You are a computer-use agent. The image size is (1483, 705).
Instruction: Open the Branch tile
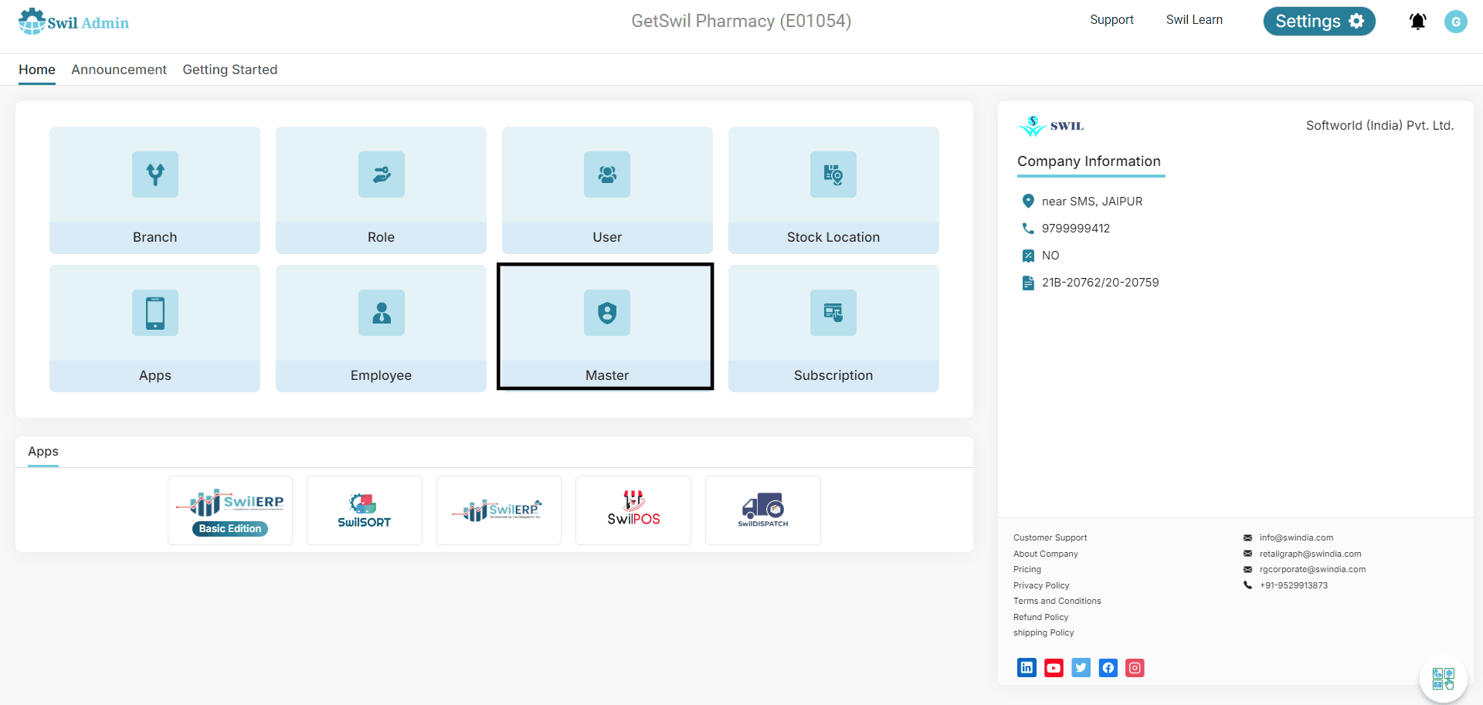click(154, 190)
